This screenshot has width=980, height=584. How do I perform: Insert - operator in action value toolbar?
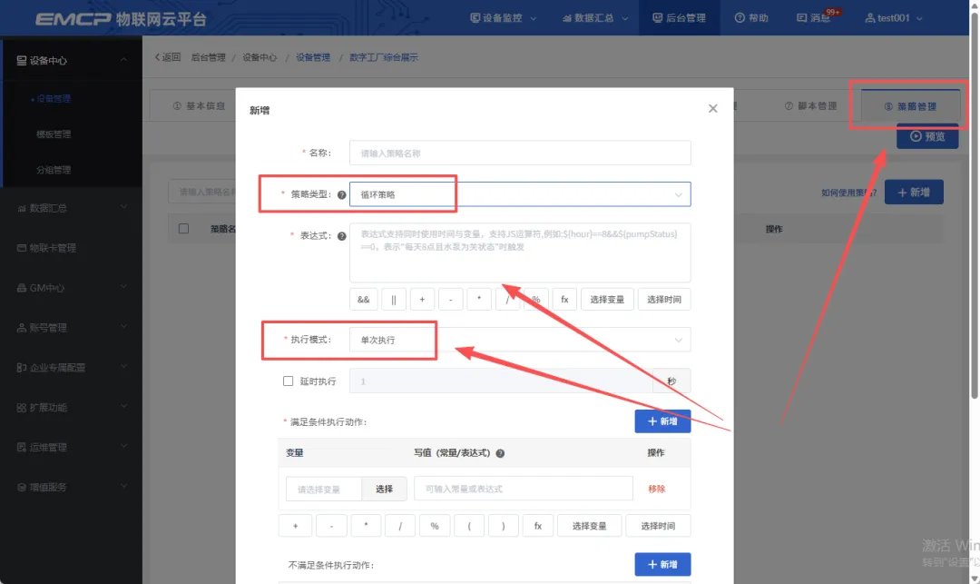[331, 526]
